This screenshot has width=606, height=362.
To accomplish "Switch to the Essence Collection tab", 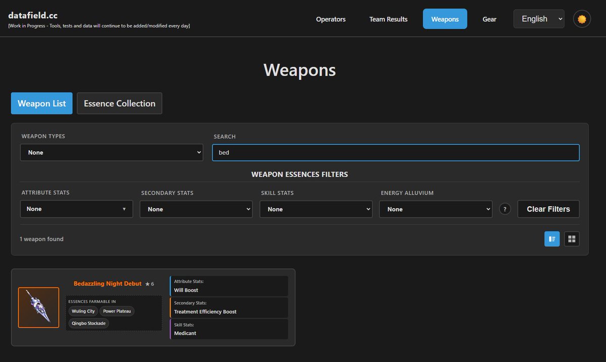I will [x=120, y=103].
